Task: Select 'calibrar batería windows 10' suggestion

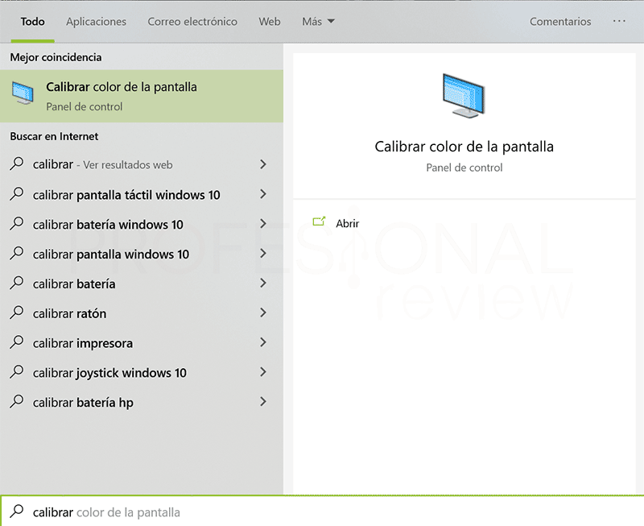Action: (142, 224)
